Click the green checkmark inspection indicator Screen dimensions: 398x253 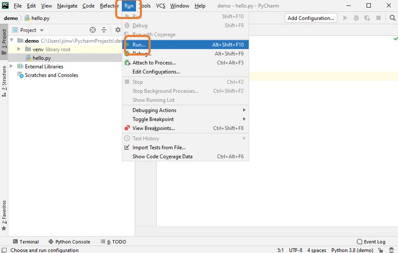click(395, 39)
